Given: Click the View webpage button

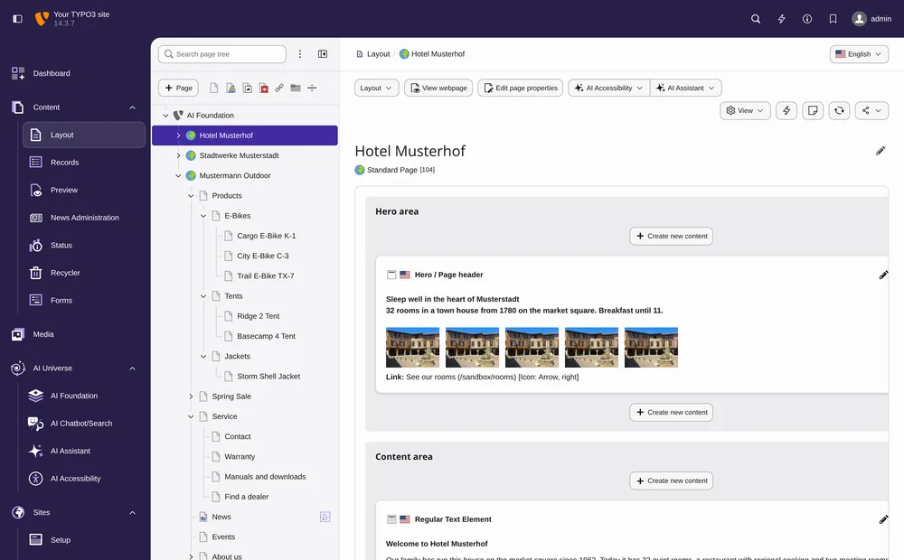Looking at the screenshot, I should point(438,89).
